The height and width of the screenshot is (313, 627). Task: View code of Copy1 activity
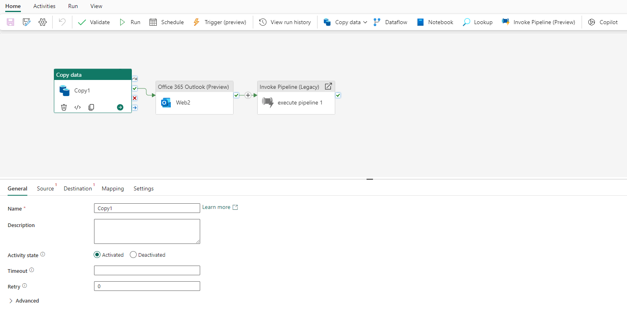[x=78, y=107]
